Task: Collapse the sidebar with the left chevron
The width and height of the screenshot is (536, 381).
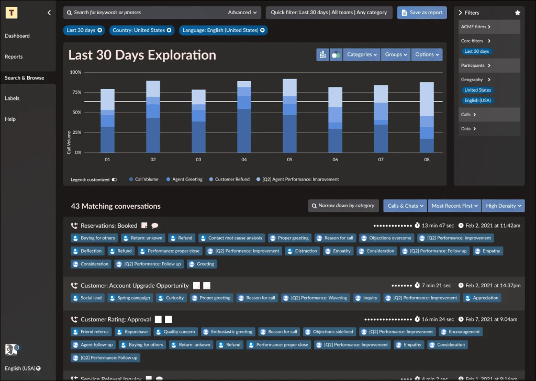Action: click(x=49, y=13)
